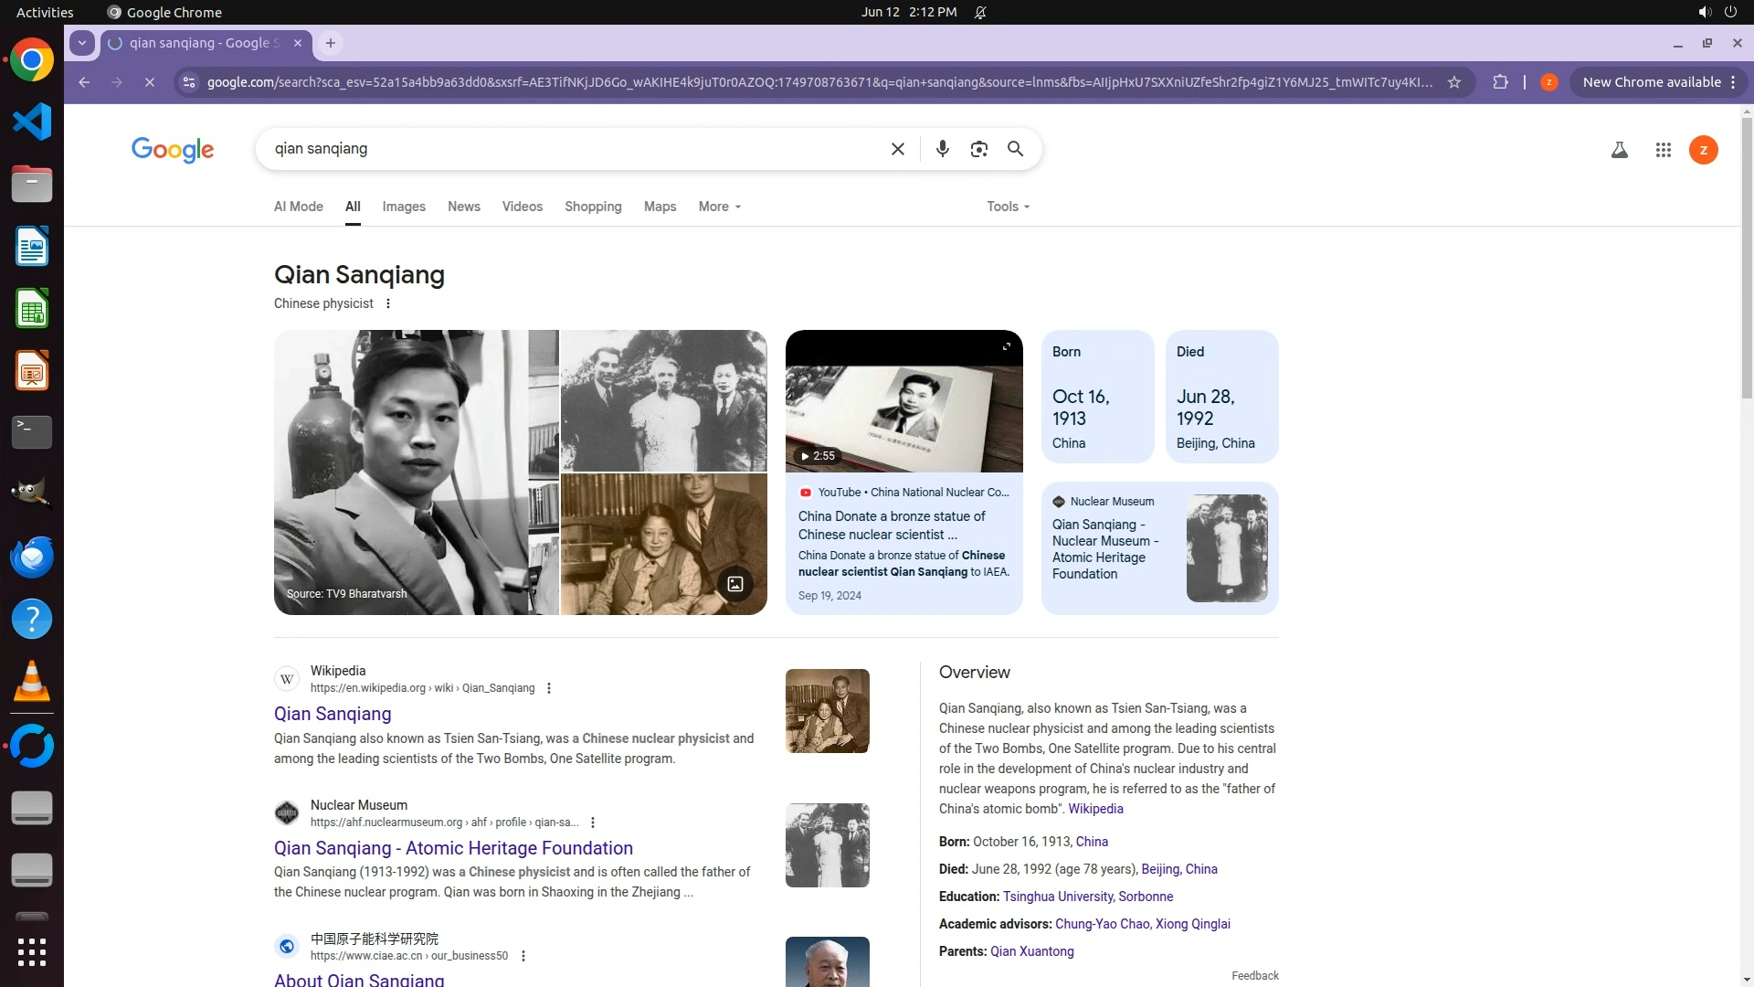Screen dimensions: 1754x987
Task: Open Chrome extensions puzzle icon
Action: tap(1500, 82)
